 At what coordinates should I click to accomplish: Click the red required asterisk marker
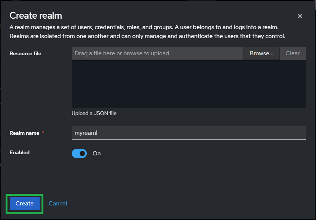tap(43, 133)
